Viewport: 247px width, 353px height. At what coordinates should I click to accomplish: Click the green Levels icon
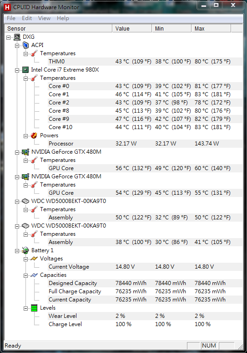point(34,308)
